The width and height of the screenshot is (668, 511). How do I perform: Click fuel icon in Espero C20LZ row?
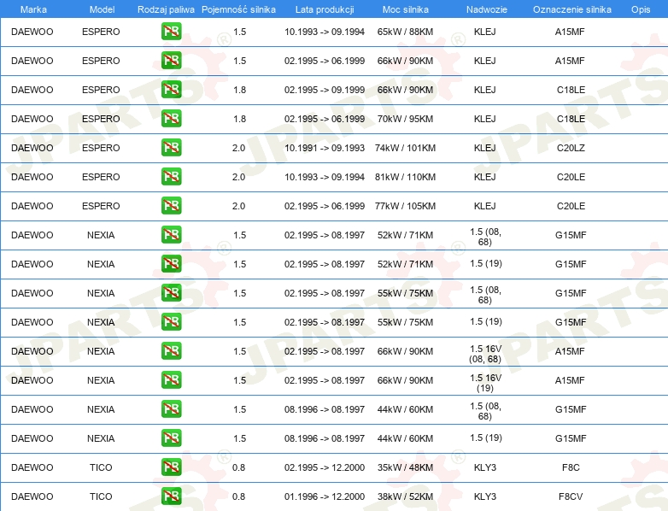pos(171,148)
